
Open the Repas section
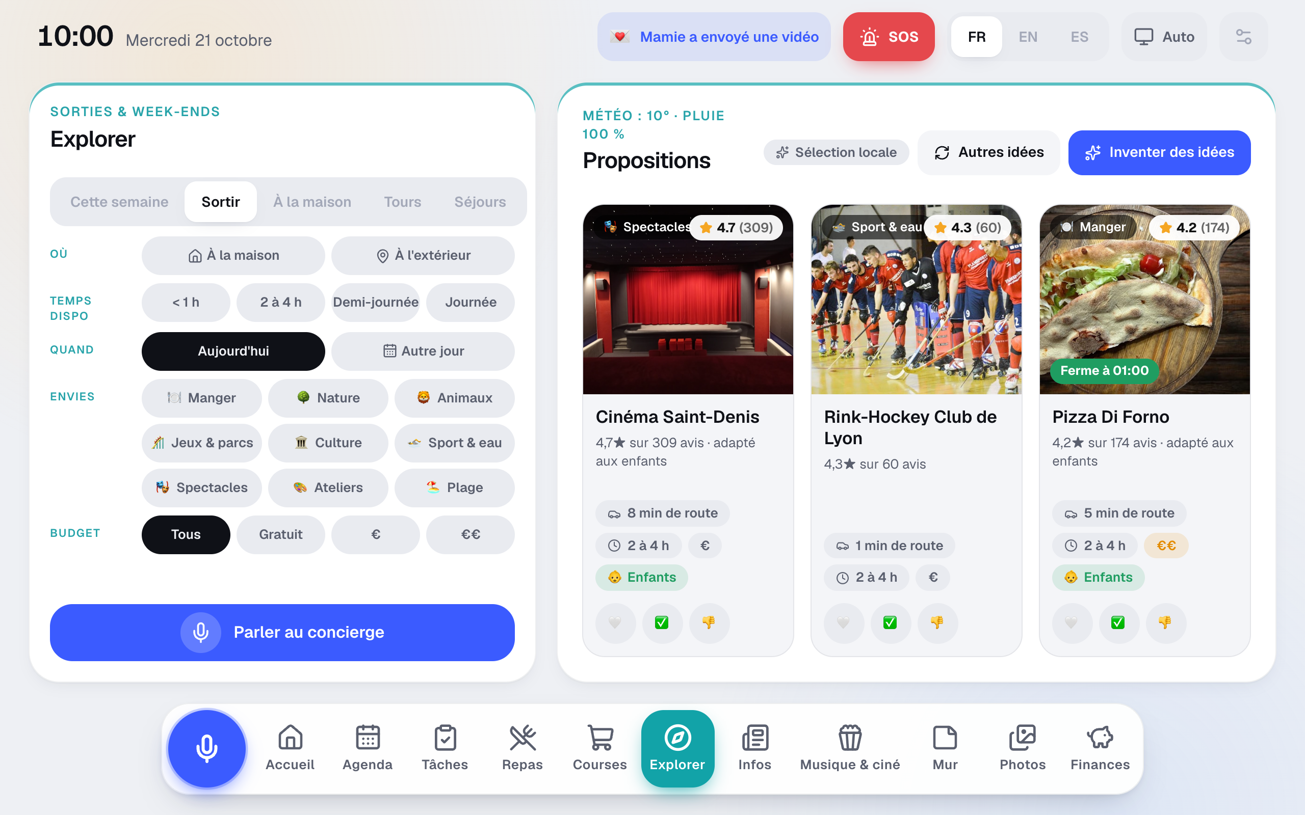[522, 748]
